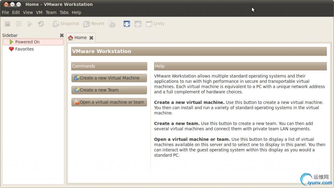Open the Tabs menu
The height and width of the screenshot is (188, 334).
click(x=64, y=12)
